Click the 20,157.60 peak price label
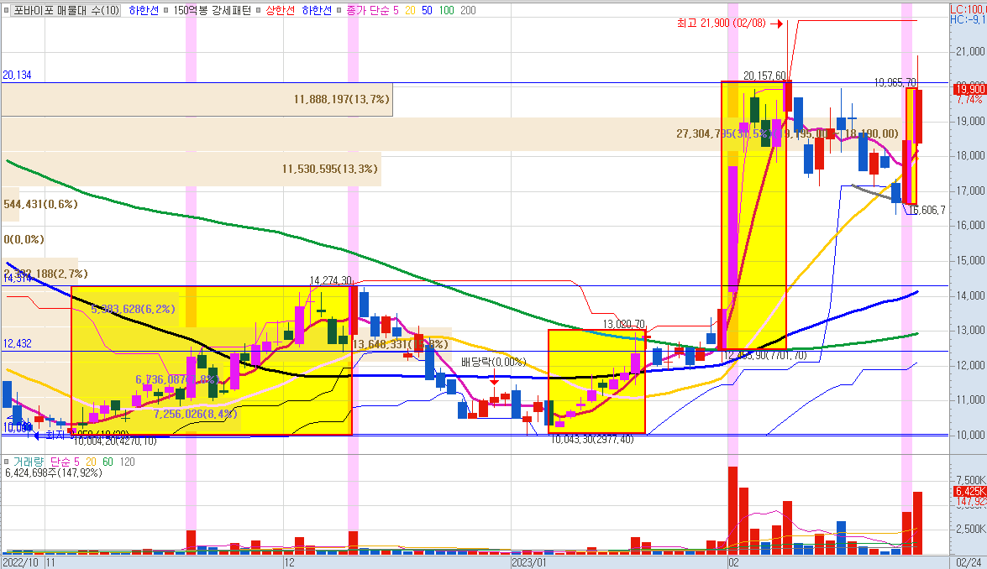987x569 pixels. tap(764, 76)
